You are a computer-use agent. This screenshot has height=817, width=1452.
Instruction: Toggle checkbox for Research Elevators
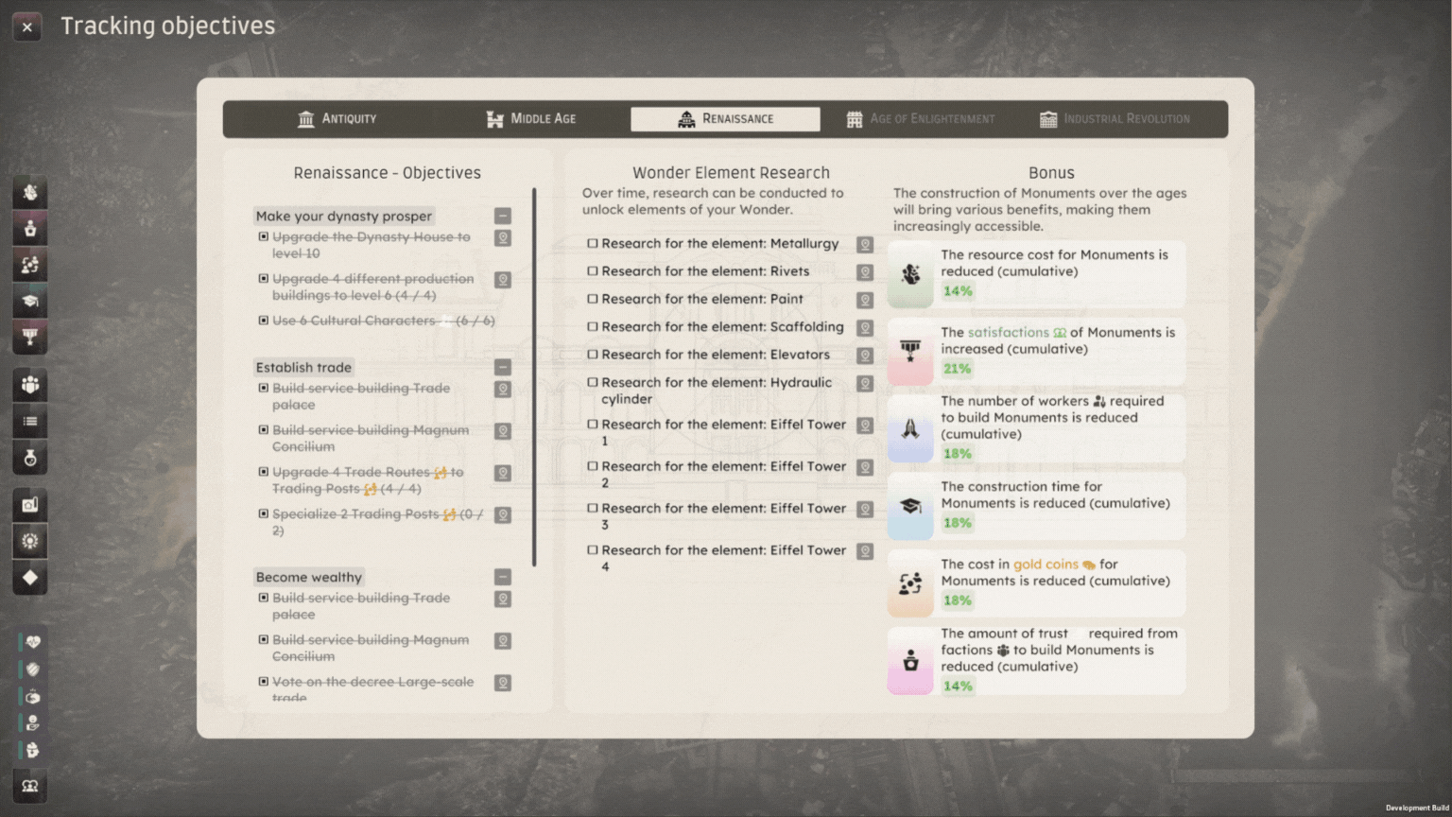click(593, 355)
